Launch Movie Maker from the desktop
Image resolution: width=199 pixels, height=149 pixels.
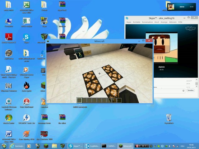26,22
